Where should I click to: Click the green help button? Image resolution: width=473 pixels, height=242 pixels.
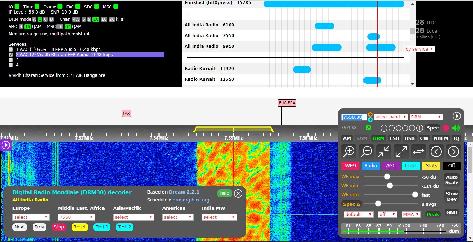(x=225, y=193)
